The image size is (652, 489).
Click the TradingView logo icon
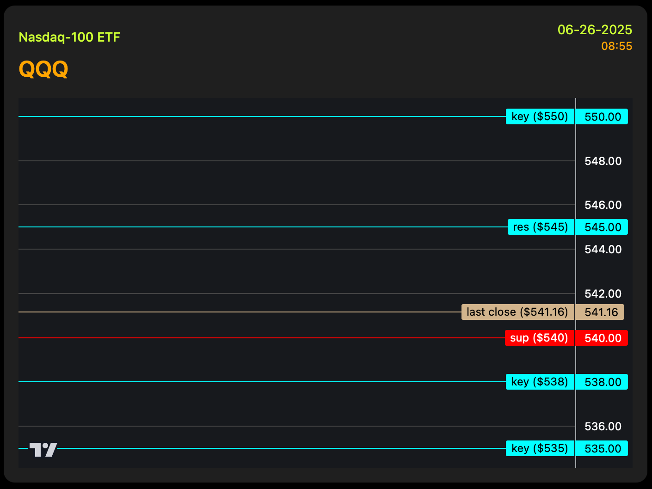[43, 449]
